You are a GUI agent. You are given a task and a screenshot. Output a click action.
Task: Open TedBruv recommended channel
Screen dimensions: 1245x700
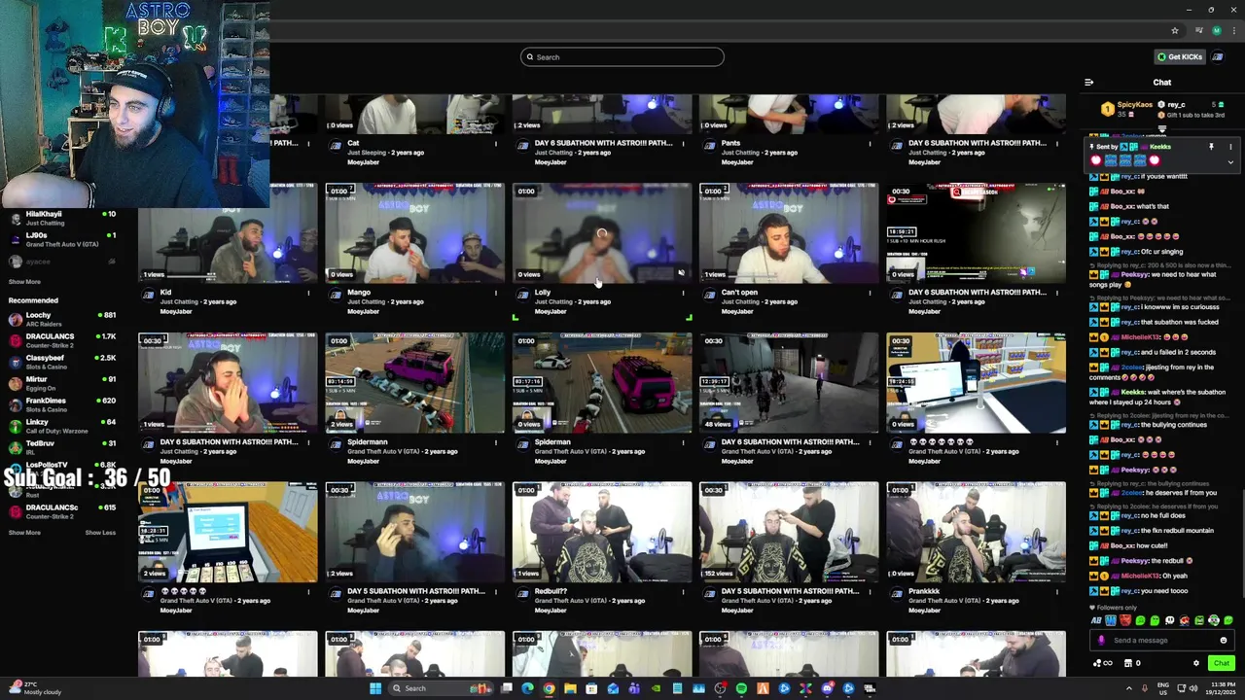(61, 447)
